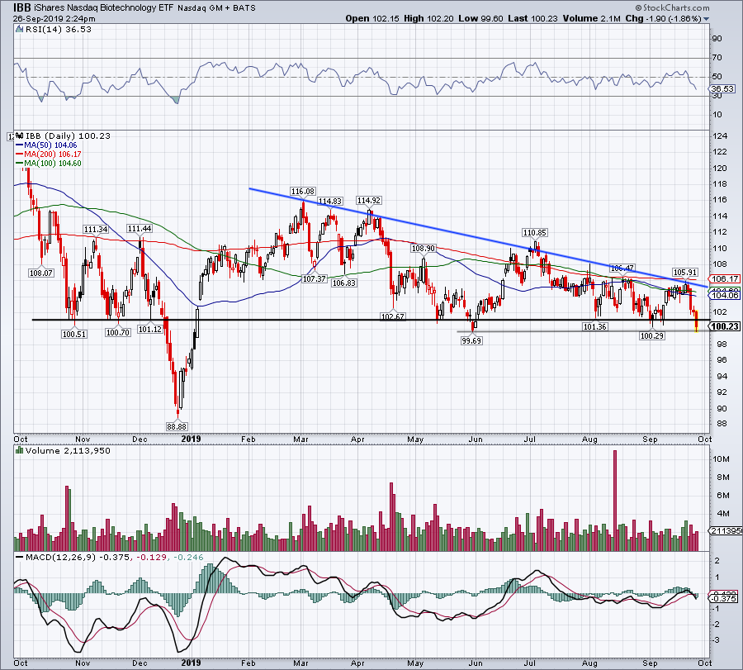The width and height of the screenshot is (743, 670).
Task: Click the 101.36 price label
Action: pyautogui.click(x=594, y=326)
